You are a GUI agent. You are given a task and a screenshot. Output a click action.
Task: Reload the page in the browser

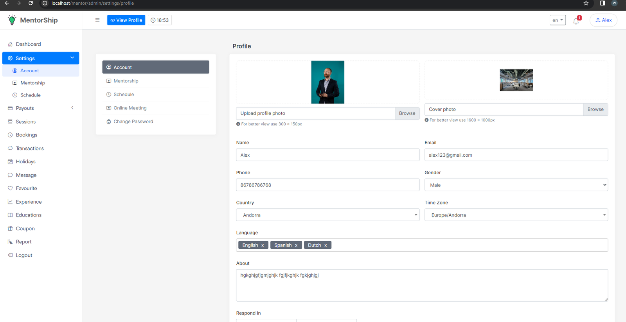coord(31,3)
